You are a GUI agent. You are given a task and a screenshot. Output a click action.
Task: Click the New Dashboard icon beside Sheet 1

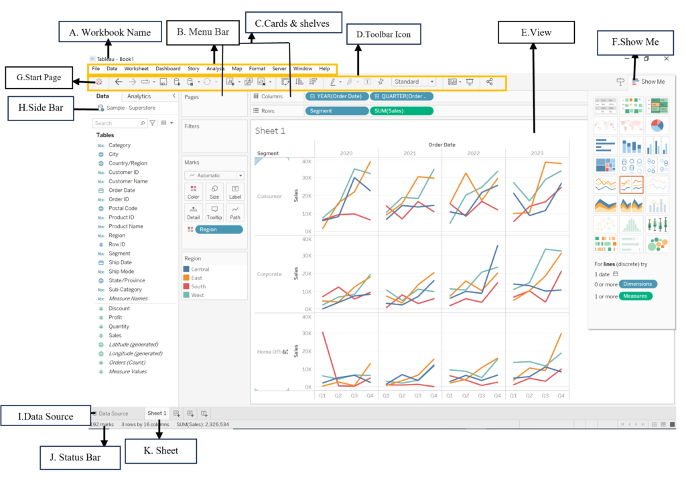[191, 413]
